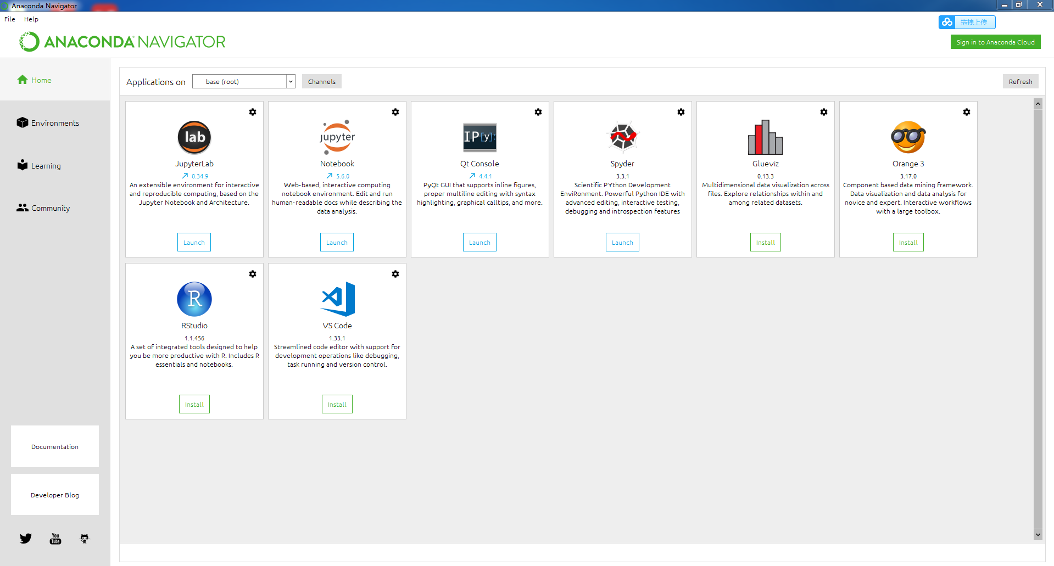Expand gear options for Qt Console
1054x566 pixels.
click(x=538, y=112)
